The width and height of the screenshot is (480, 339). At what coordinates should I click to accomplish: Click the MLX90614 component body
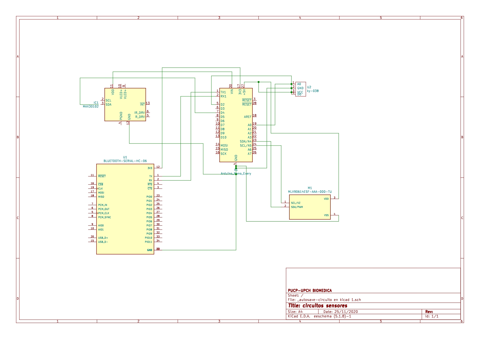[310, 207]
